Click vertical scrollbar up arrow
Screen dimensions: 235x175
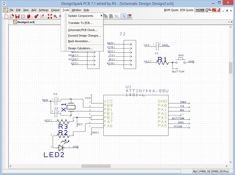(x=230, y=27)
